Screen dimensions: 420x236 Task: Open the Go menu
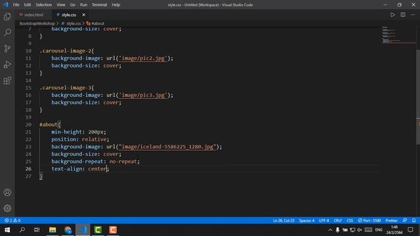click(x=72, y=5)
